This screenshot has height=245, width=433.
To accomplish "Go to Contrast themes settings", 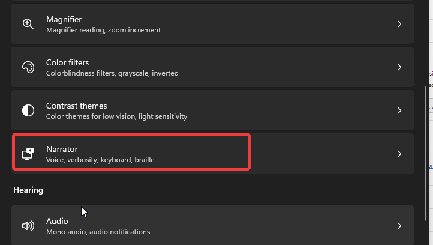I will click(x=212, y=110).
